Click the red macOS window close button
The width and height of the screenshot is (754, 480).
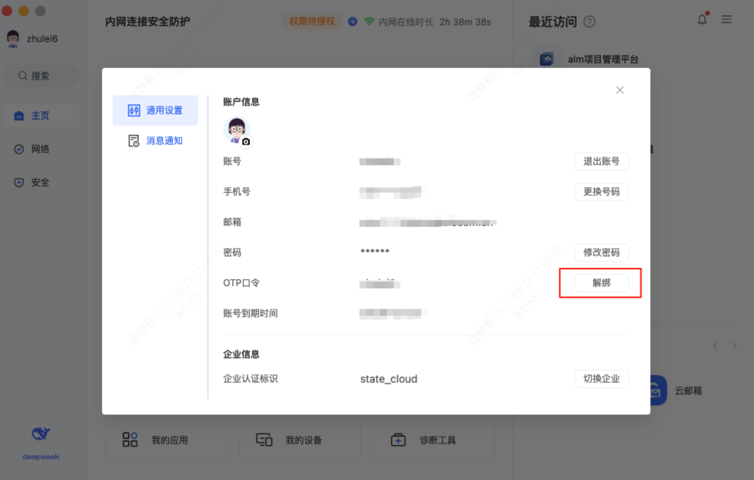pyautogui.click(x=7, y=11)
